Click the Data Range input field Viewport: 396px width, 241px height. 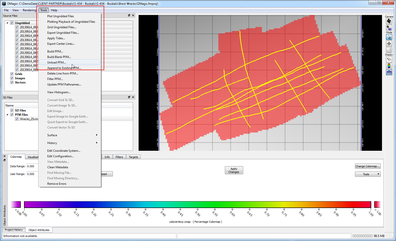point(33,166)
